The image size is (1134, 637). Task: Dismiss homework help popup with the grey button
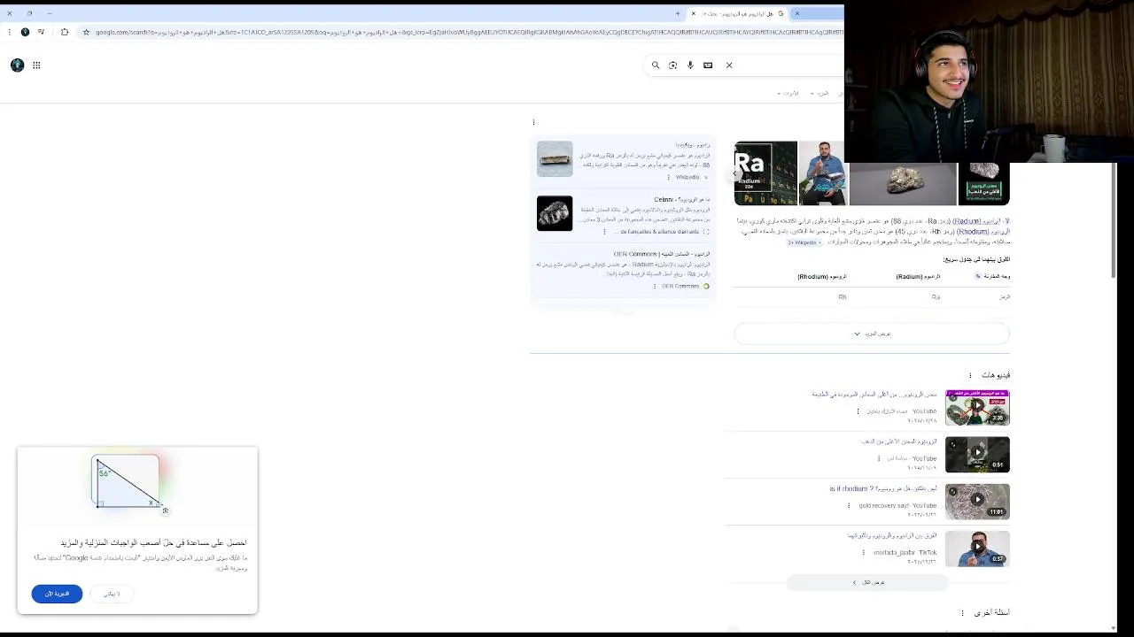point(112,594)
